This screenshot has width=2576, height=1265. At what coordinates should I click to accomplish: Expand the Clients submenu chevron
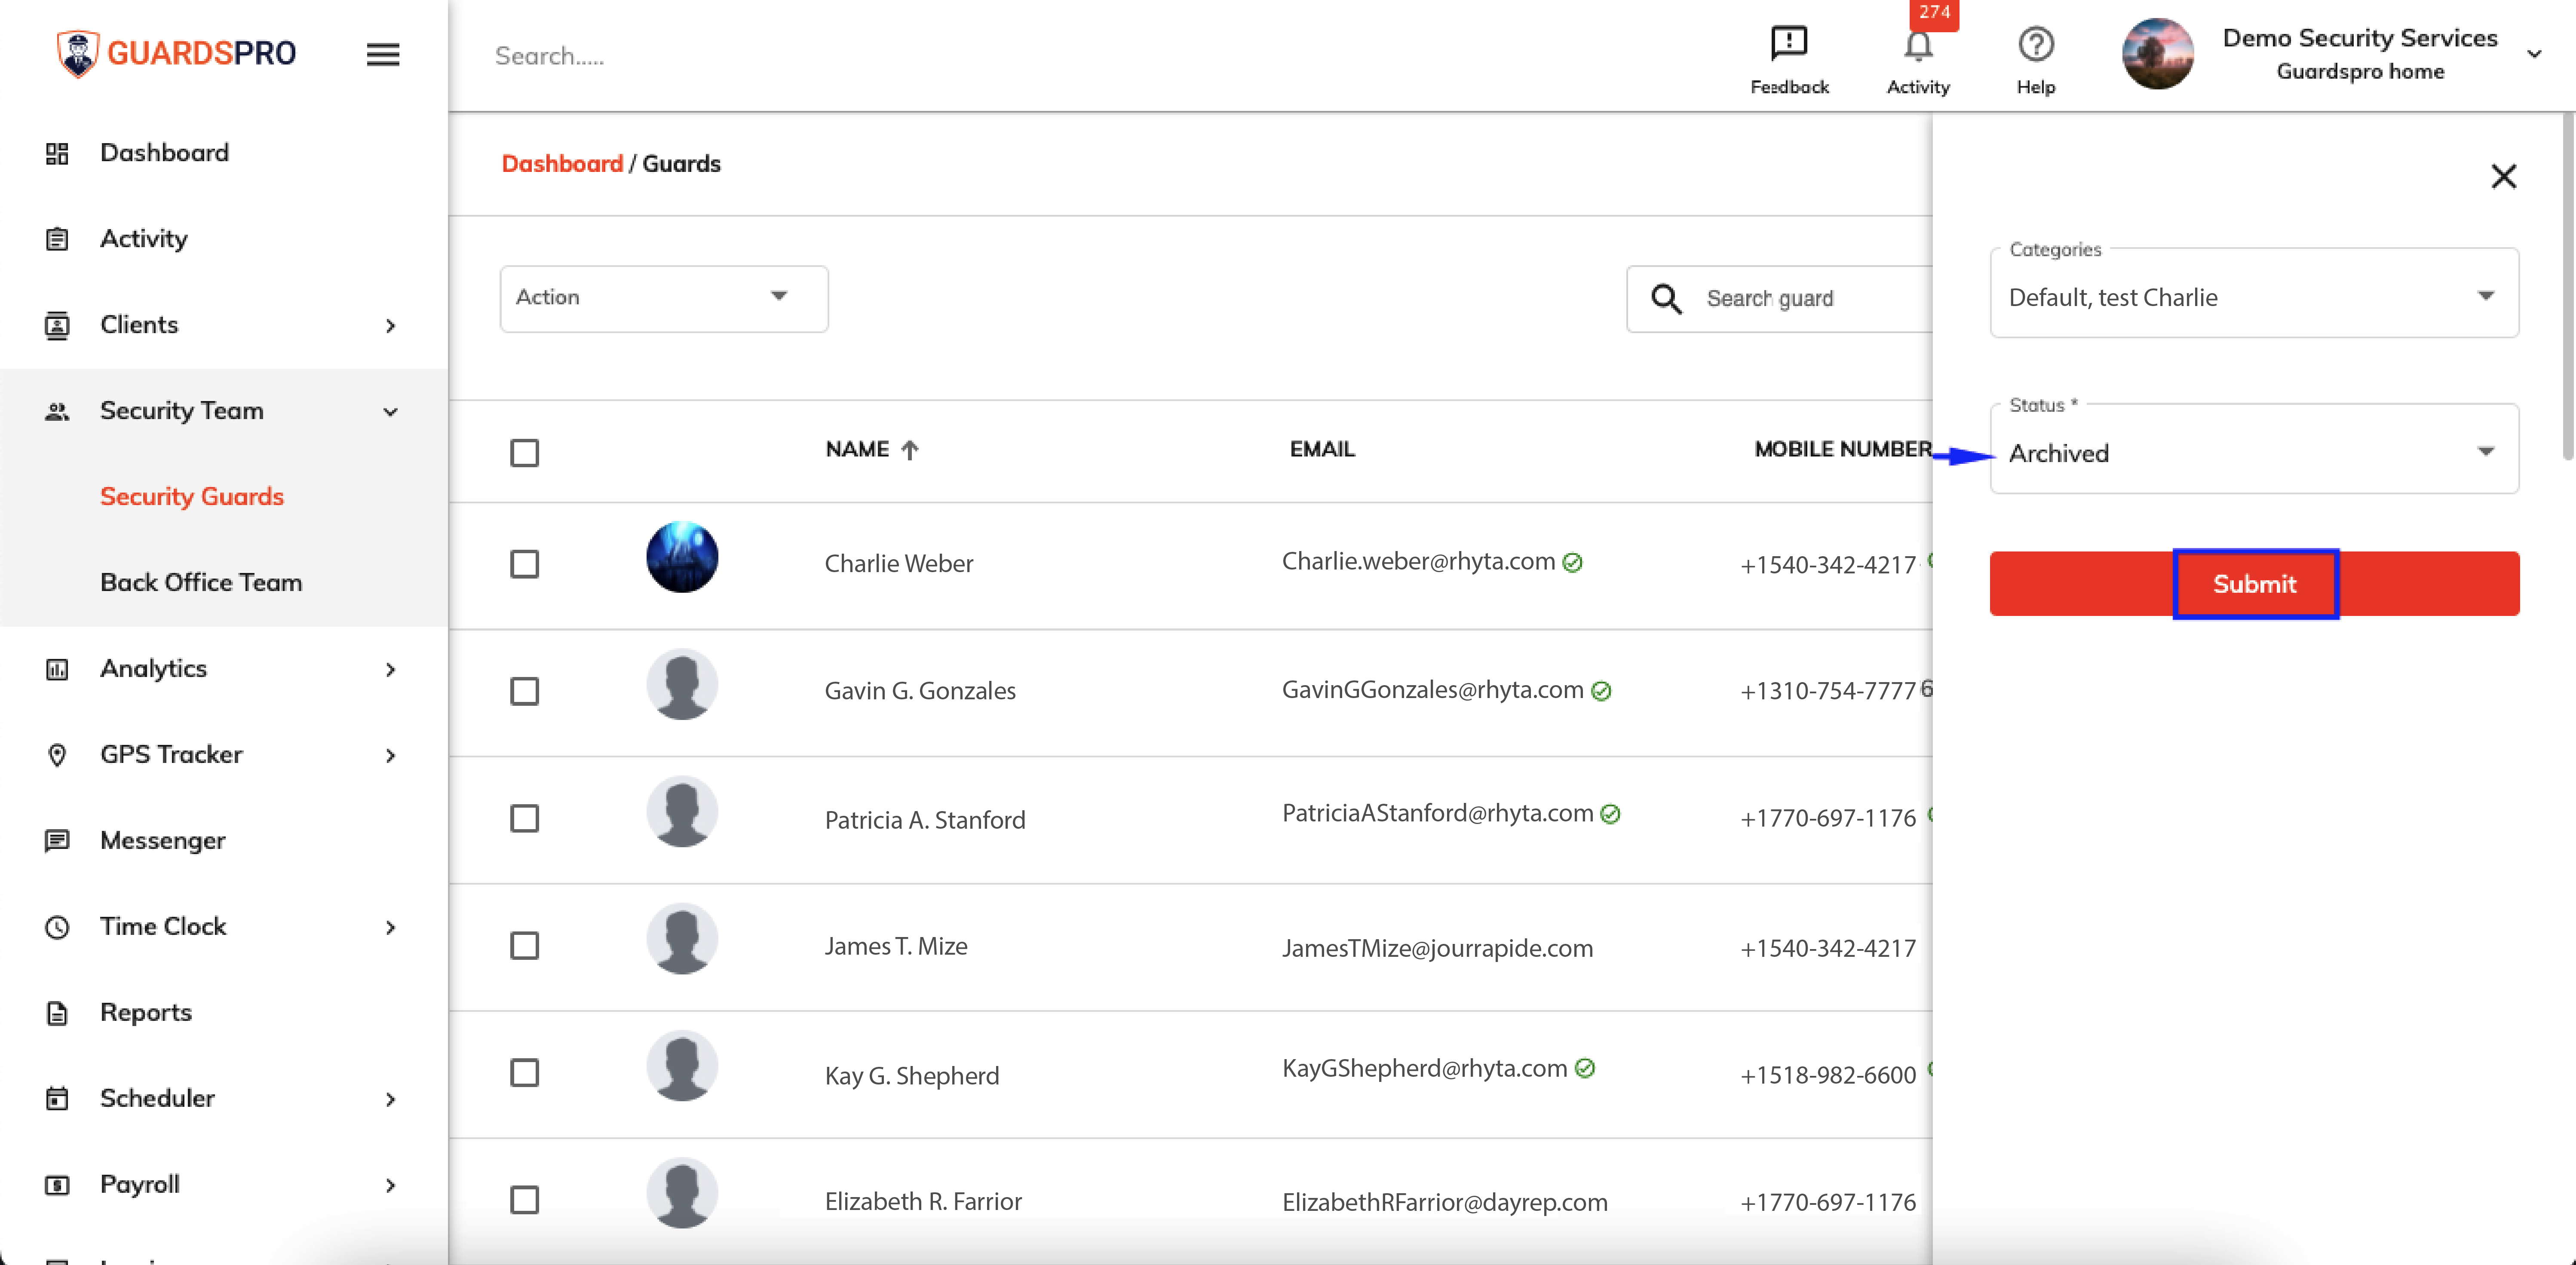click(391, 326)
